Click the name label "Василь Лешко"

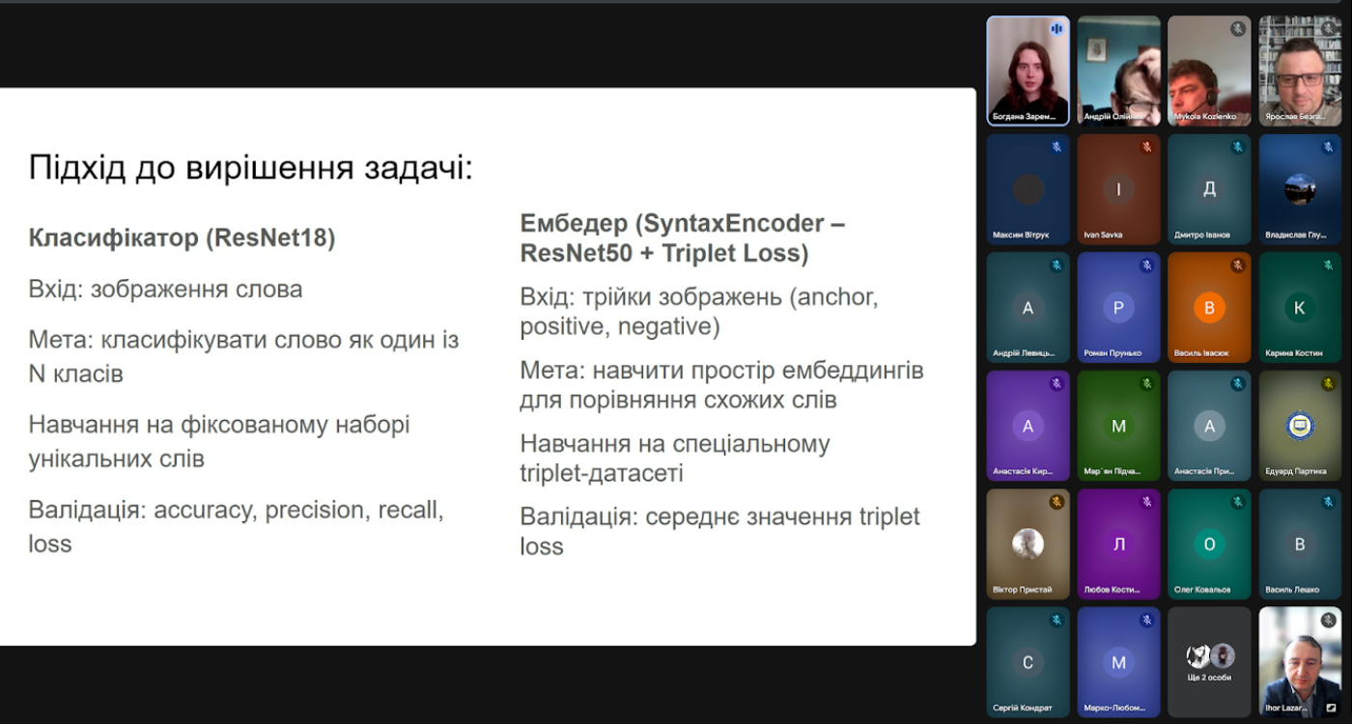1292,590
